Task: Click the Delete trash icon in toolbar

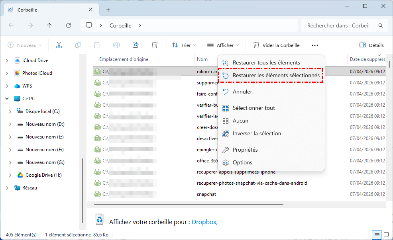Action: pyautogui.click(x=155, y=45)
